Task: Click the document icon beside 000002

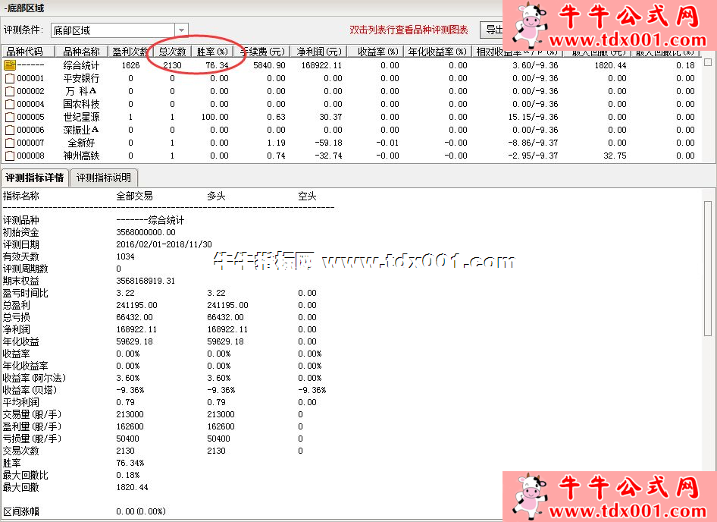Action: (10, 91)
